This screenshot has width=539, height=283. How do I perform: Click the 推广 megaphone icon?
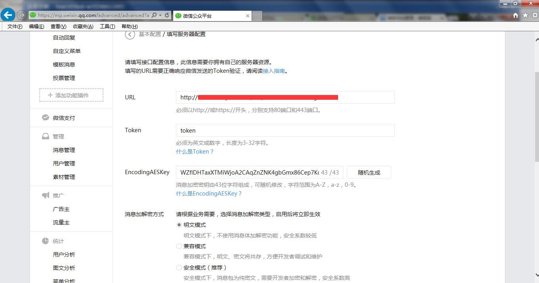(x=46, y=195)
